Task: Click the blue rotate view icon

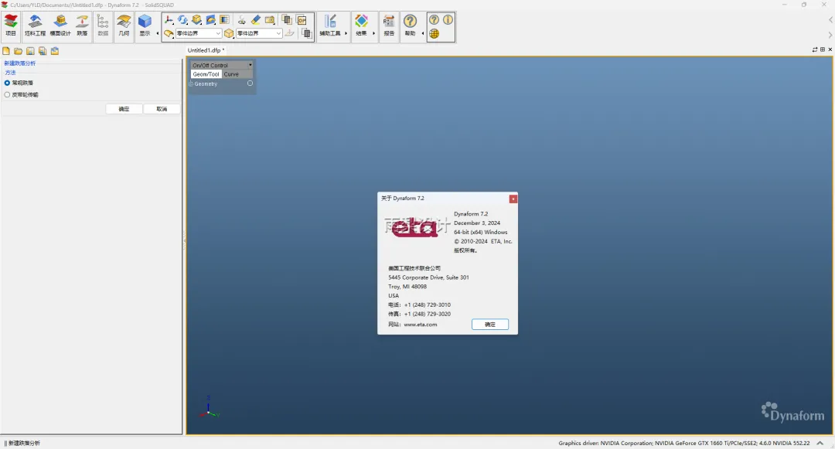Action: pos(182,20)
